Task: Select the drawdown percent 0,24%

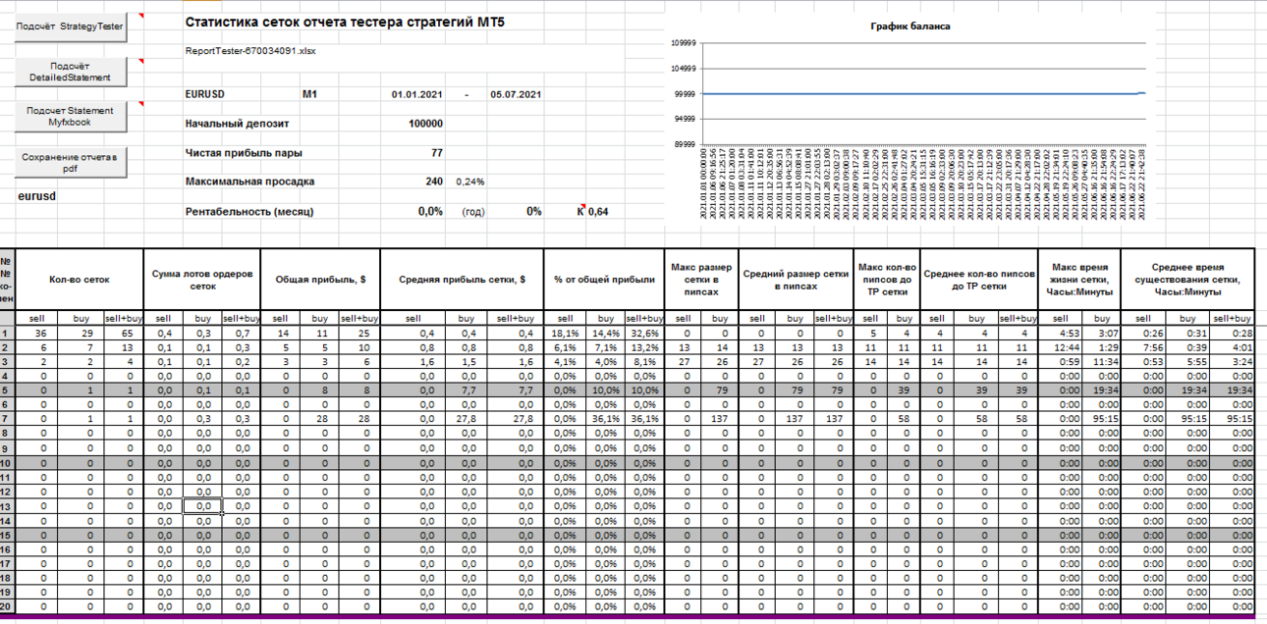Action: (x=470, y=182)
